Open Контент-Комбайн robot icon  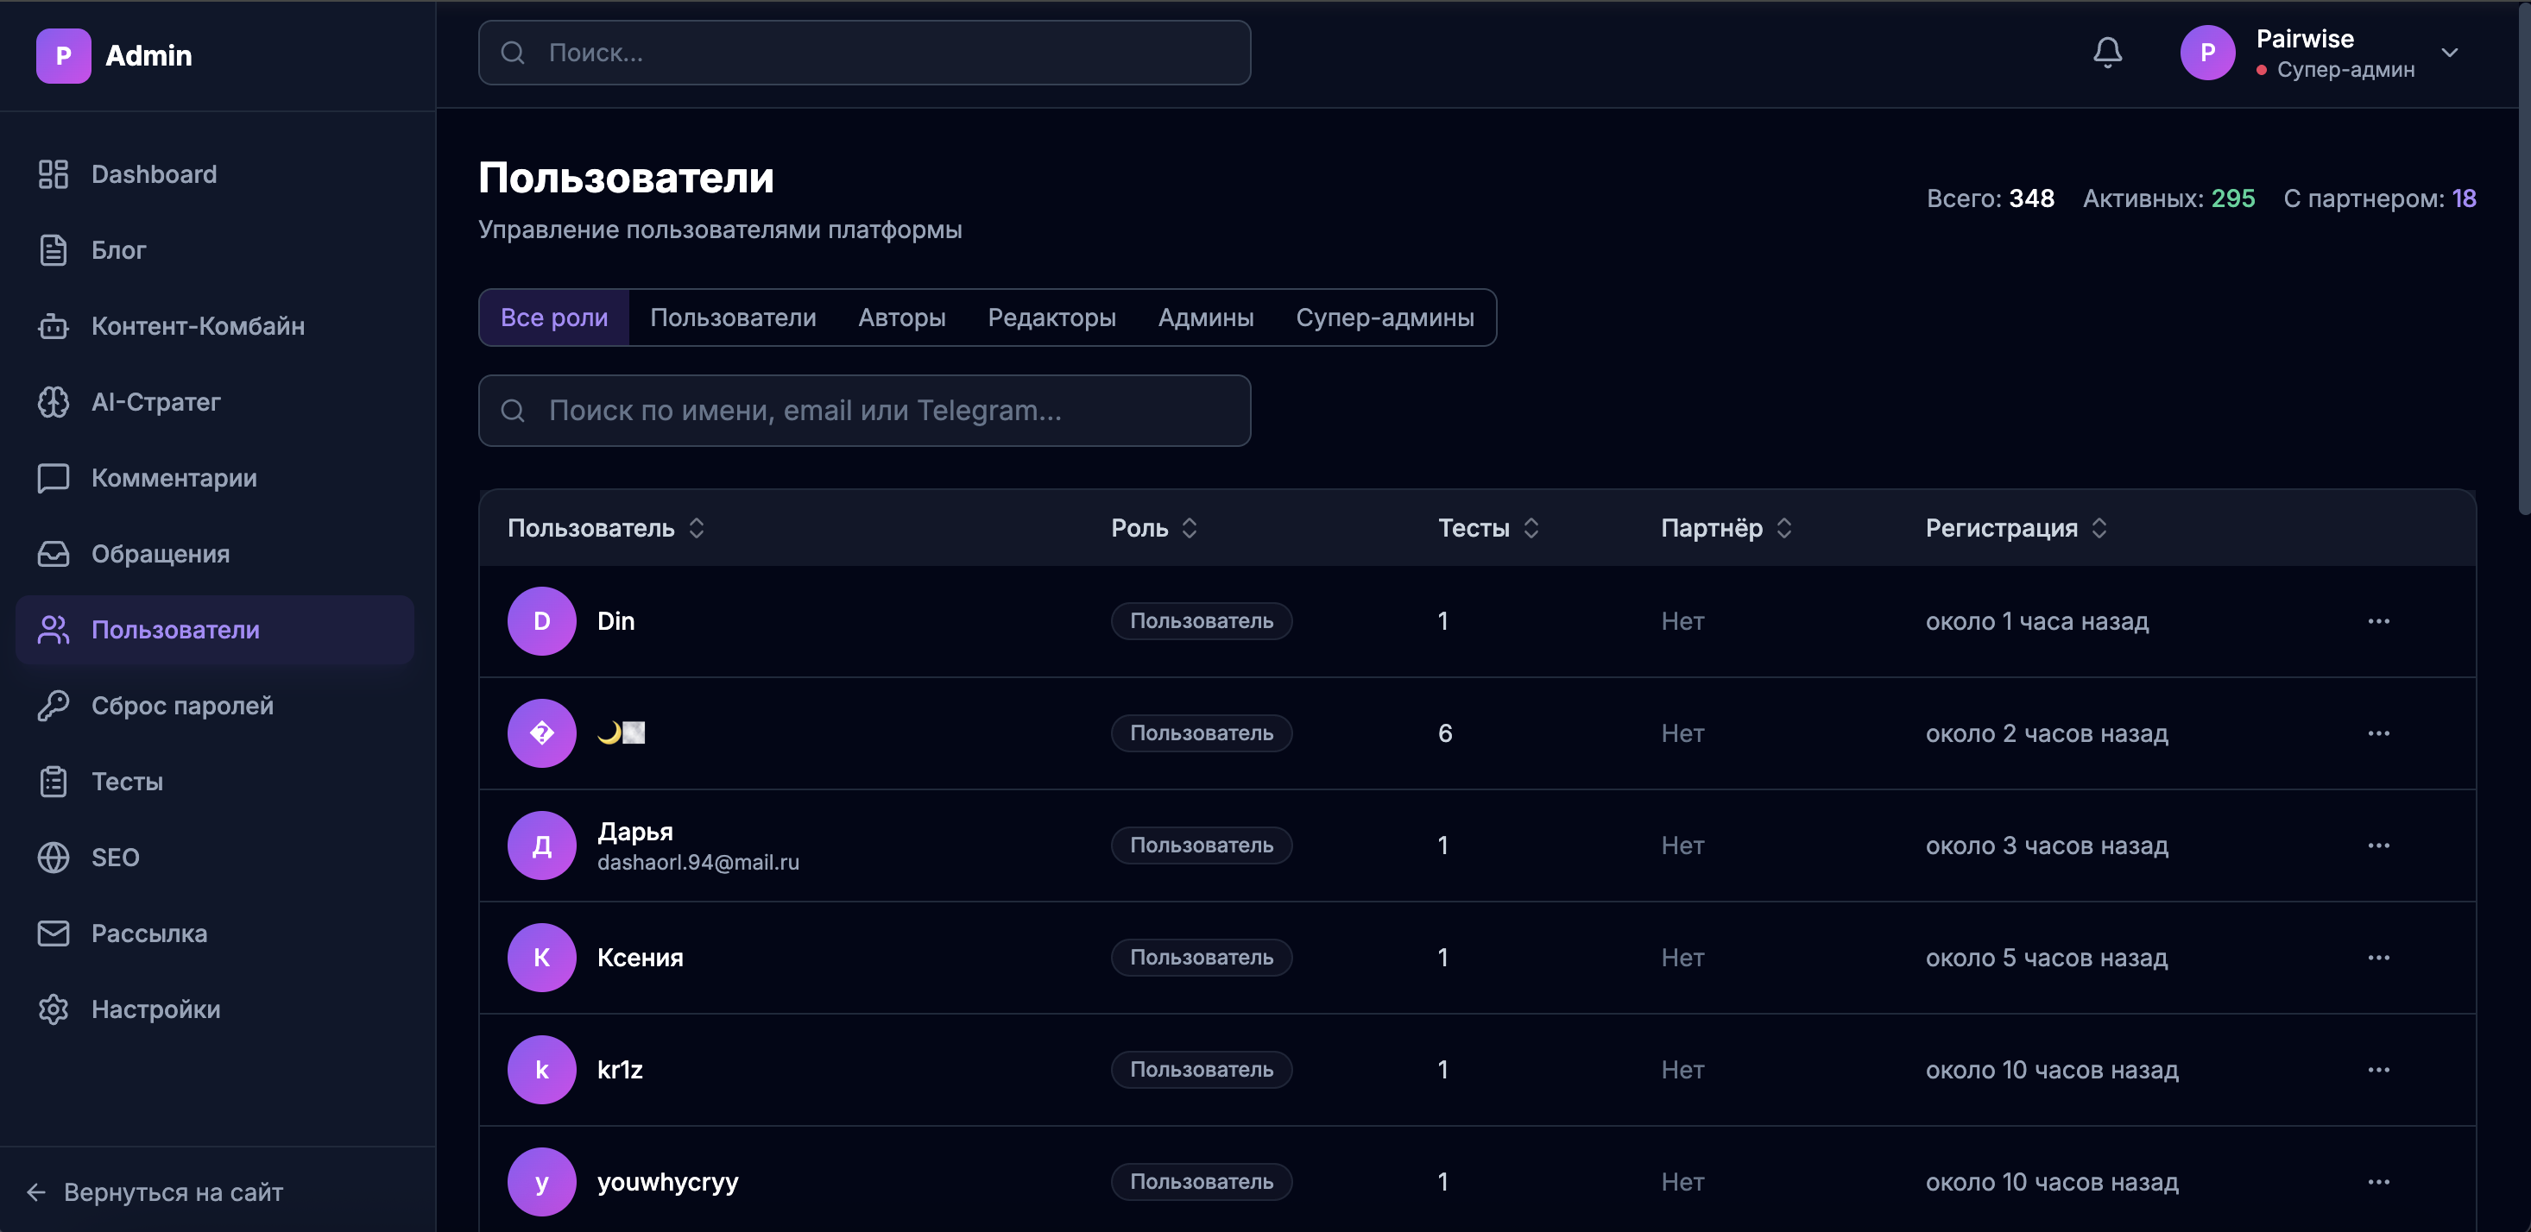coord(53,326)
